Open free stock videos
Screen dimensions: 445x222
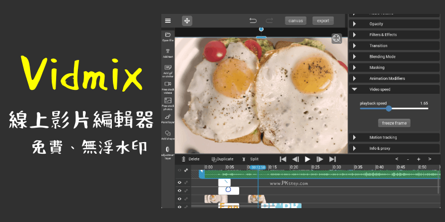[168, 88]
